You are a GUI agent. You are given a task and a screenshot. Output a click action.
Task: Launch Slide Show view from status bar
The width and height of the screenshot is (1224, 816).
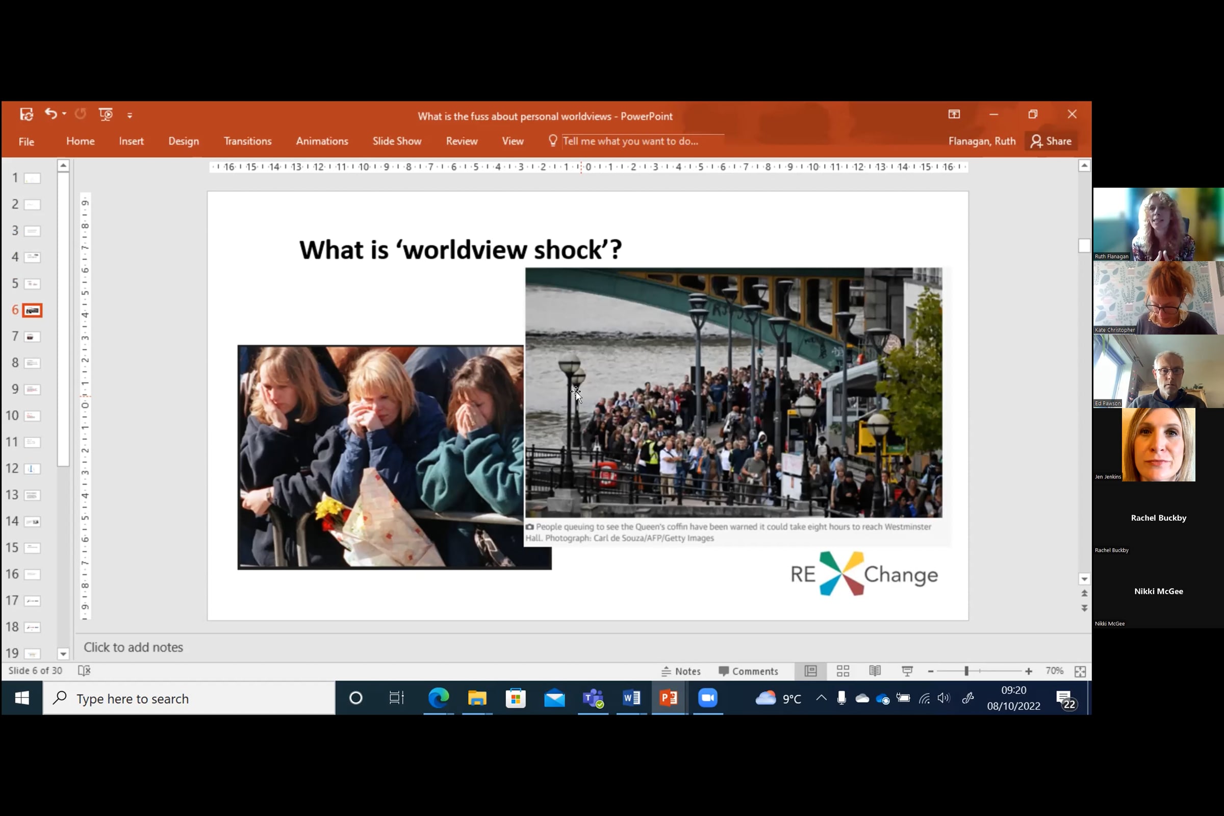pyautogui.click(x=907, y=671)
